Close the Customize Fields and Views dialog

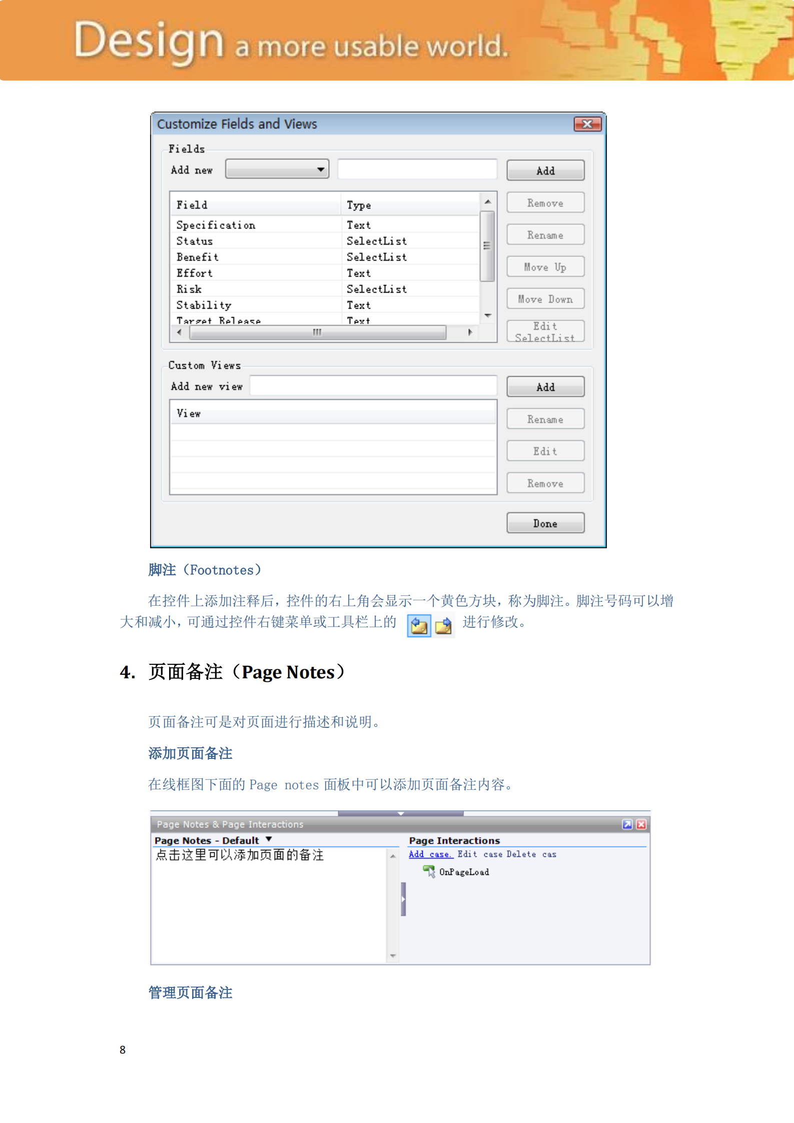(587, 124)
